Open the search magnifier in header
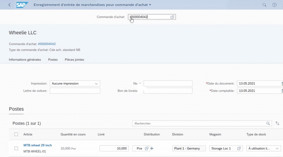 coord(264,5)
